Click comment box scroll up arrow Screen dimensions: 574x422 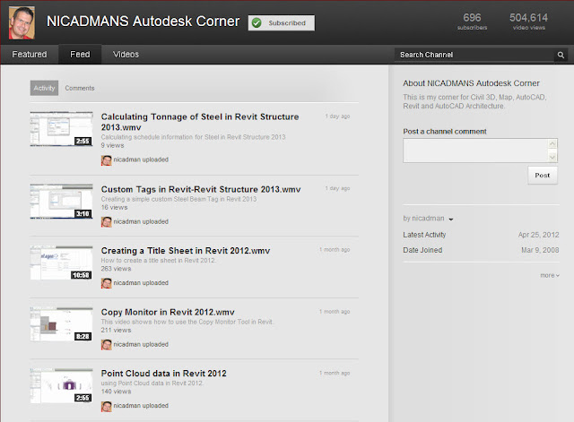coord(552,143)
